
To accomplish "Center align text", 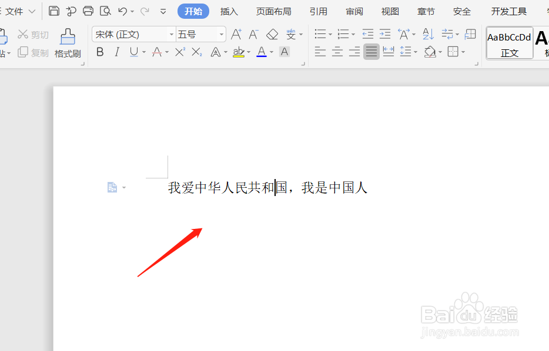I will (x=337, y=52).
